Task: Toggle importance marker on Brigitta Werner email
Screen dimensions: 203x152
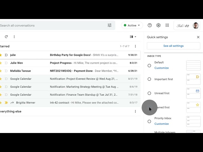Action: [6, 103]
